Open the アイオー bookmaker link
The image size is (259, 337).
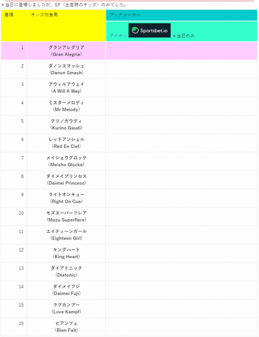coord(118,36)
